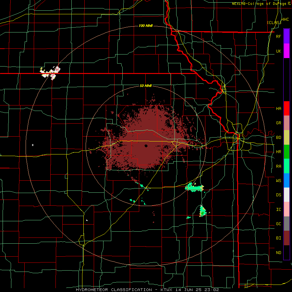Select the GC gray legend swatch
The image size is (292, 292).
click(286, 224)
